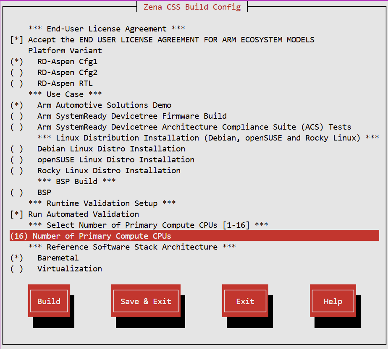Click the 'Reference Software Stack Architecture' heading

pos(132,247)
